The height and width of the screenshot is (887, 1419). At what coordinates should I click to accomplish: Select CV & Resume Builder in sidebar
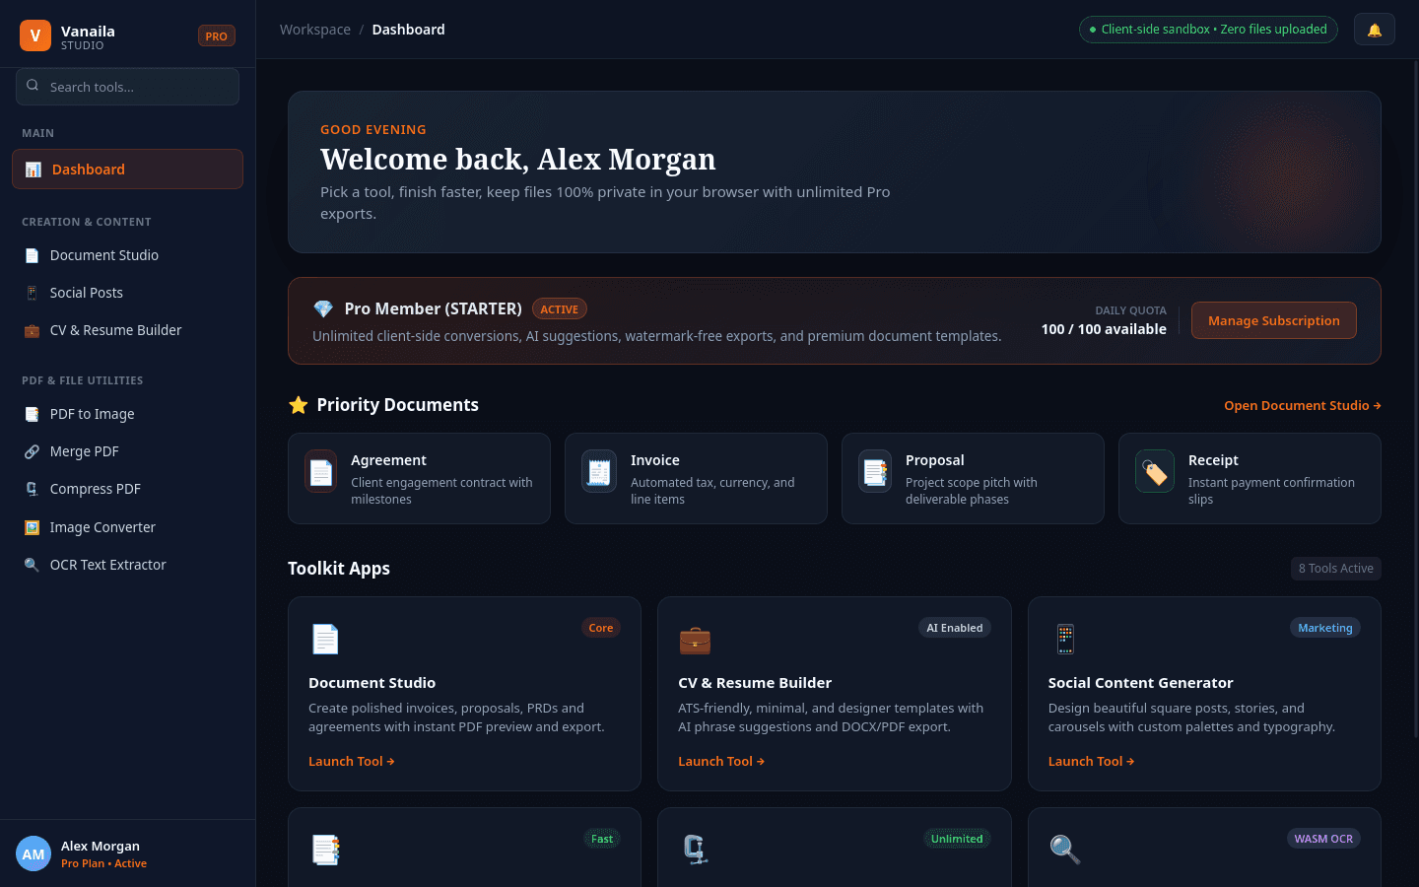click(127, 330)
